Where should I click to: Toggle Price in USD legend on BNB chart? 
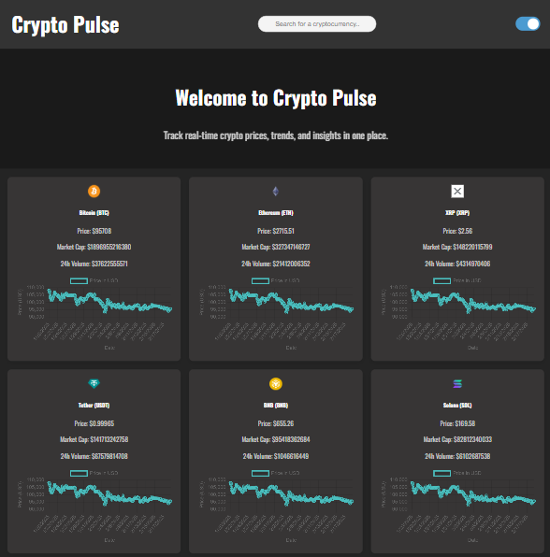point(276,473)
